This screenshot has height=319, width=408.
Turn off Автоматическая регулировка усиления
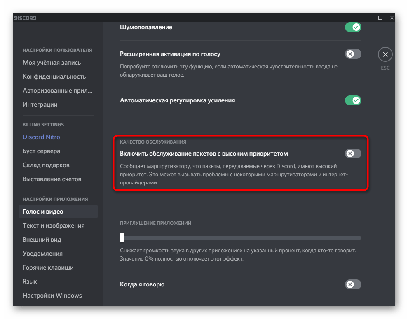[353, 100]
